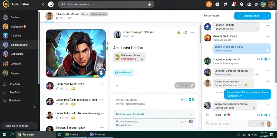Open Task View on the taskbar

(60, 135)
